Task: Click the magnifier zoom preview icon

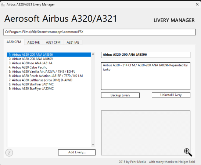Action: tap(188, 152)
